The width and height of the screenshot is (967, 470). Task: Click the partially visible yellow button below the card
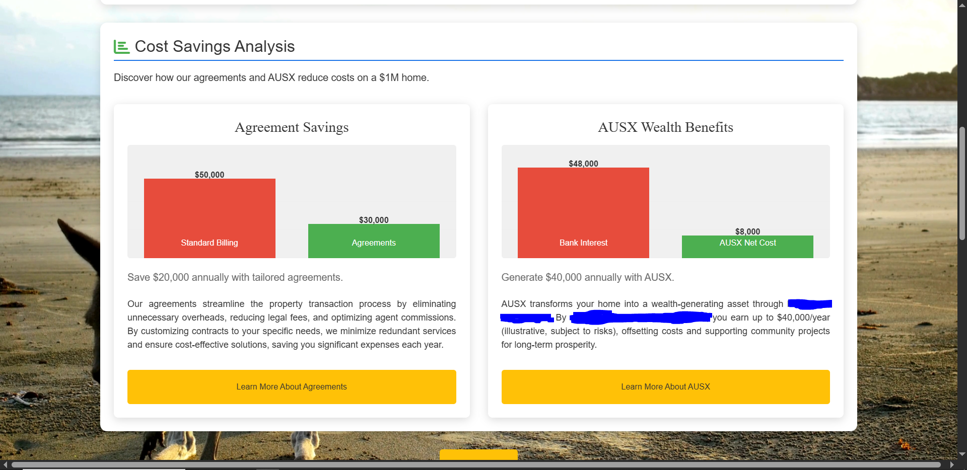click(x=478, y=454)
